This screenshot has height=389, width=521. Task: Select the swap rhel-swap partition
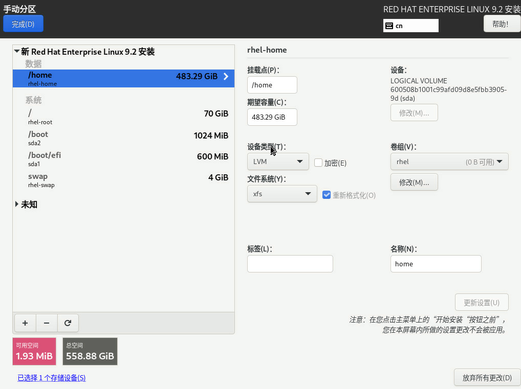coord(123,180)
